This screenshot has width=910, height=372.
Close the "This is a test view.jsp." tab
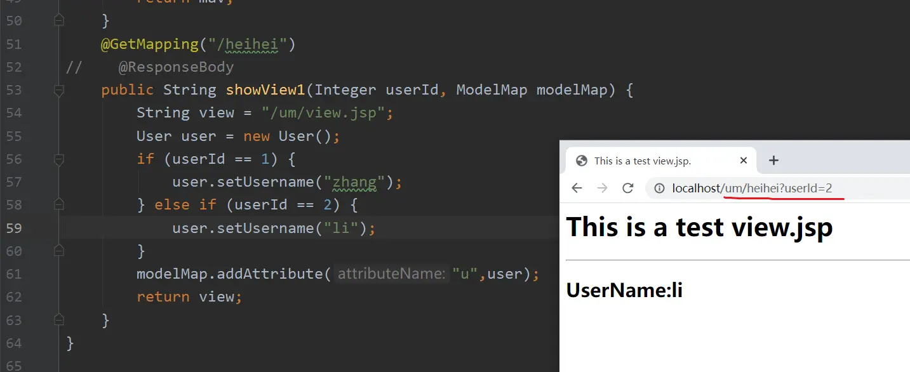(x=744, y=161)
